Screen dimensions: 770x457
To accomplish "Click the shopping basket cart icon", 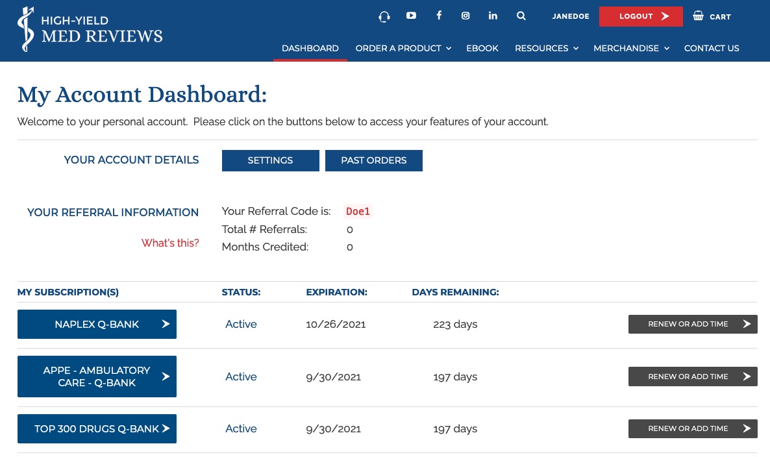I will [x=698, y=16].
